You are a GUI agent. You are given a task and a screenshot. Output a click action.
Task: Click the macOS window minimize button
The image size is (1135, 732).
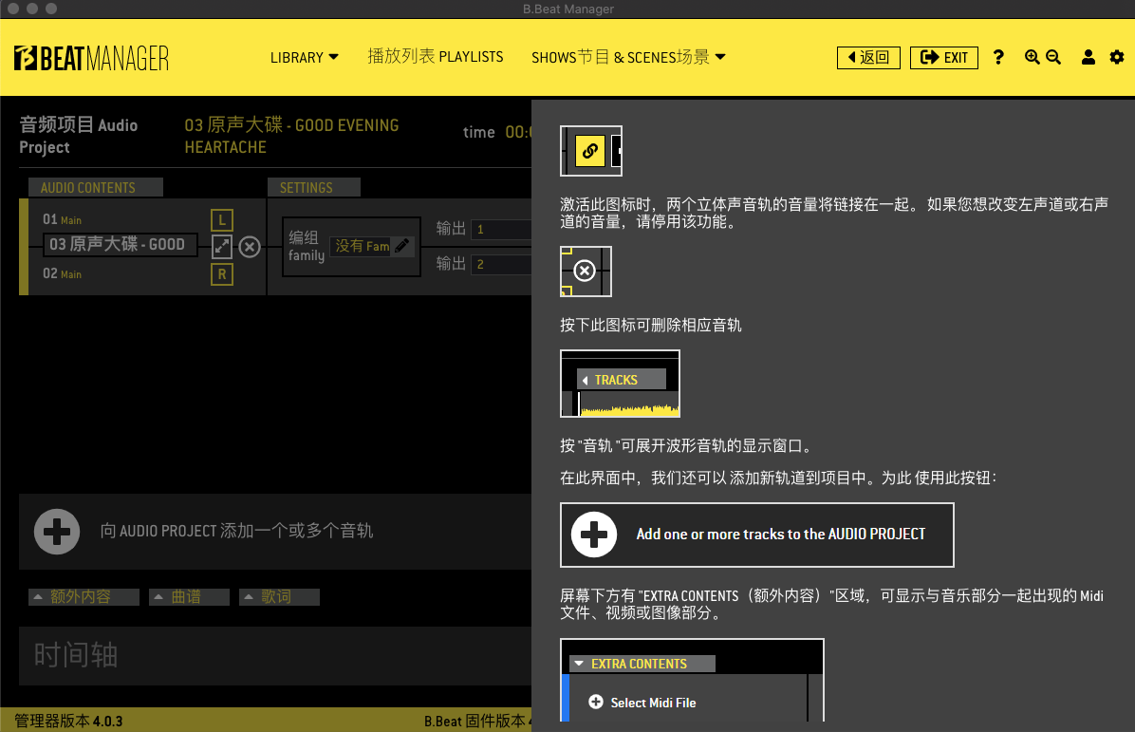click(x=32, y=9)
